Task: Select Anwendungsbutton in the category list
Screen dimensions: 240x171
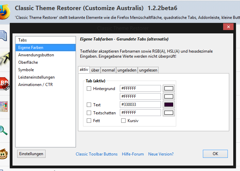Action: pos(36,55)
